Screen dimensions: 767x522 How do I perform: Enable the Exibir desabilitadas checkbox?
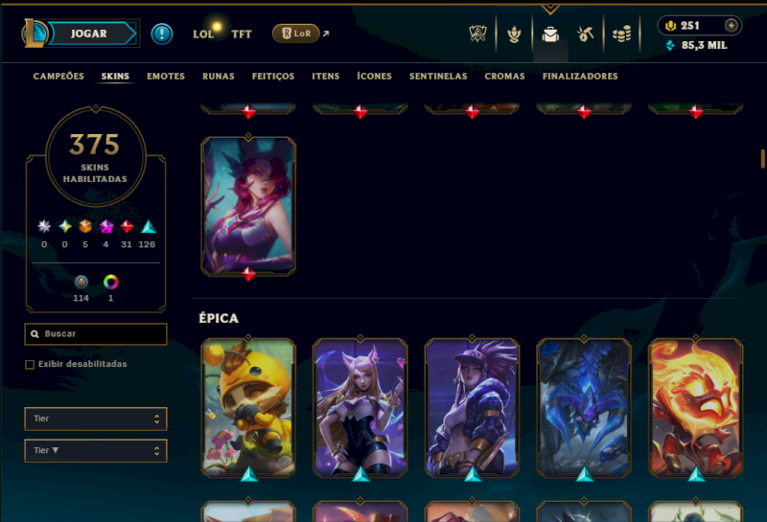[x=30, y=364]
